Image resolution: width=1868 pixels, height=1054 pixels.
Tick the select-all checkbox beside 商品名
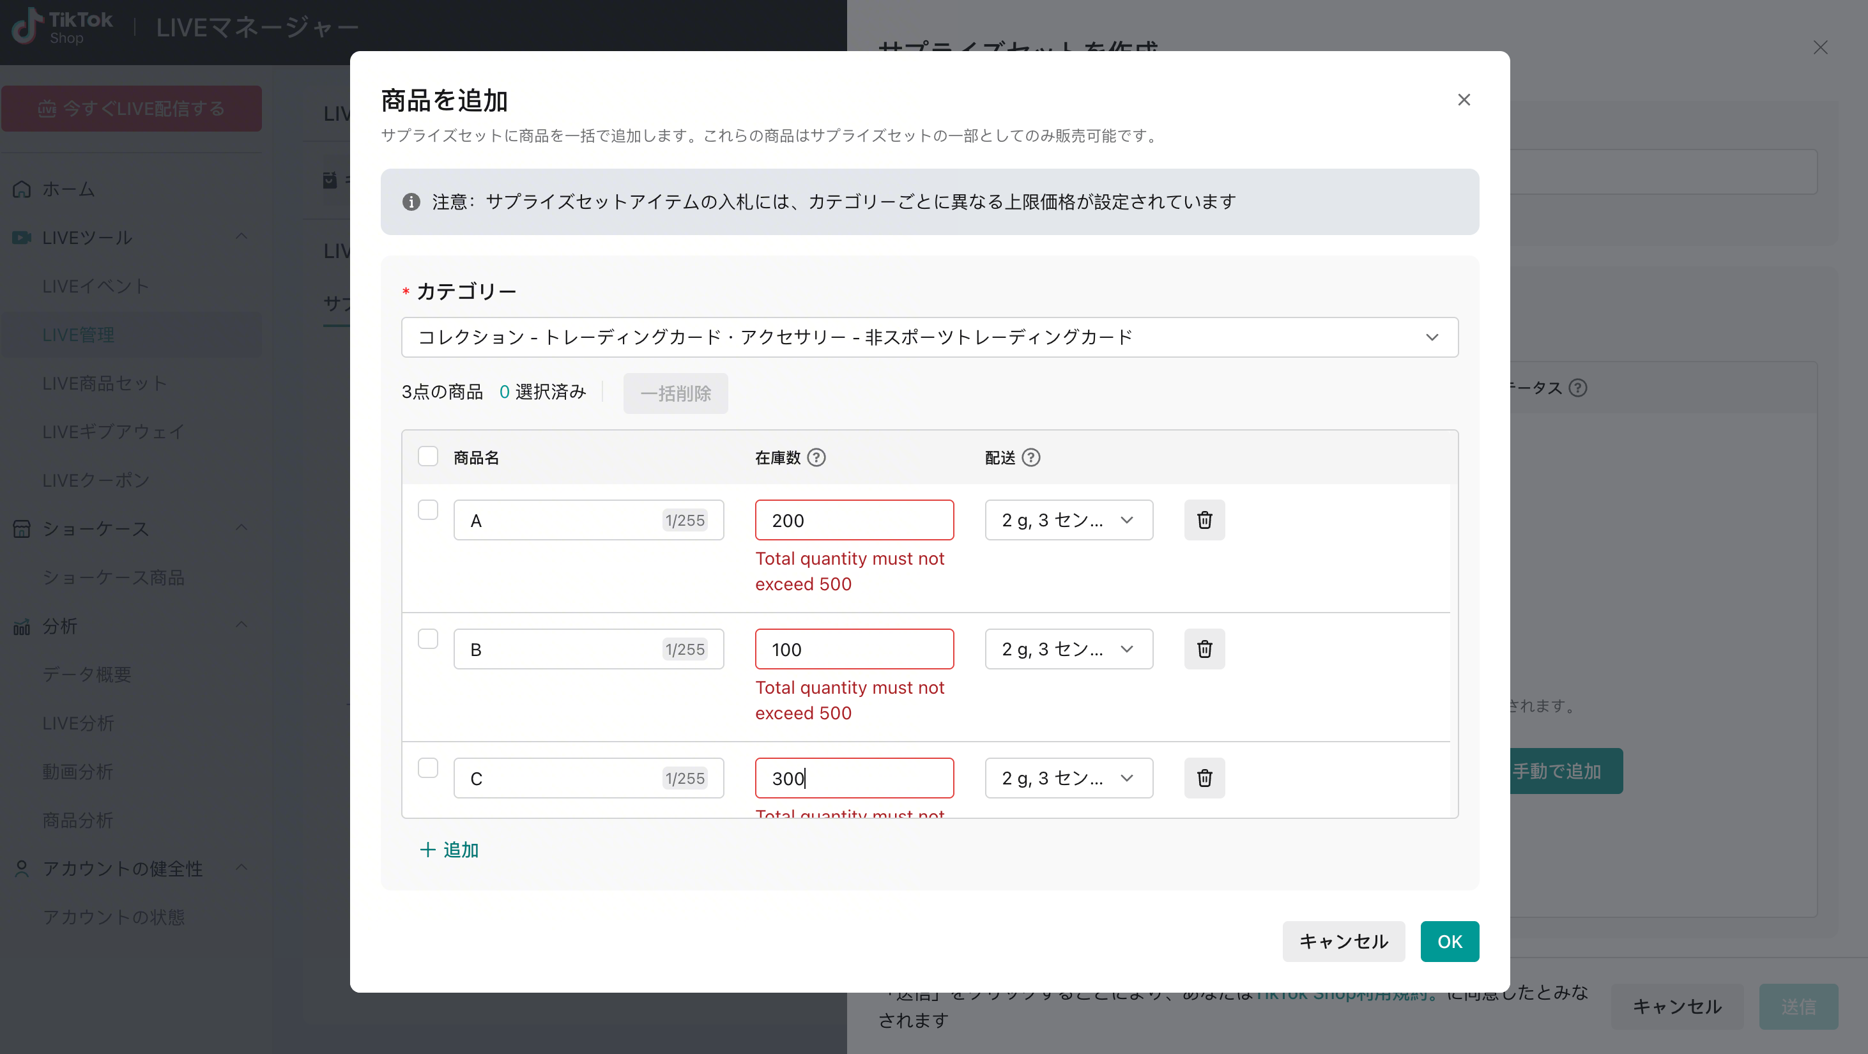coord(428,456)
